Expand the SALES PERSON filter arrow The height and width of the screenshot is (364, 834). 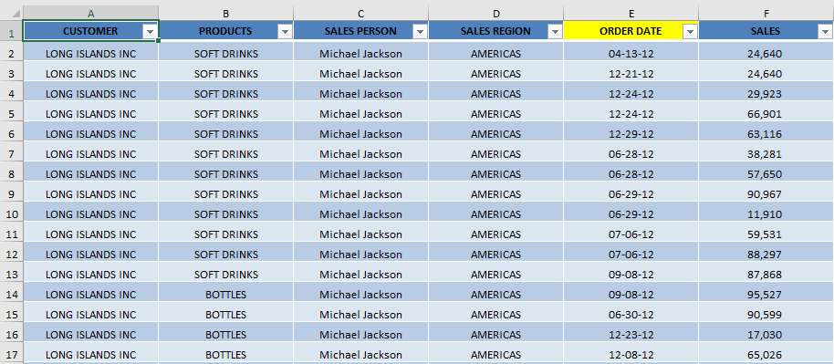(x=421, y=32)
